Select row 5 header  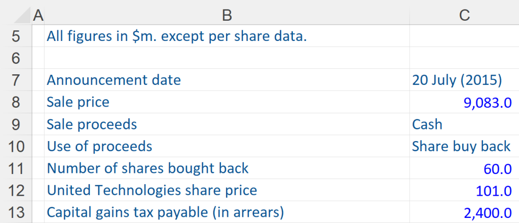[15, 36]
